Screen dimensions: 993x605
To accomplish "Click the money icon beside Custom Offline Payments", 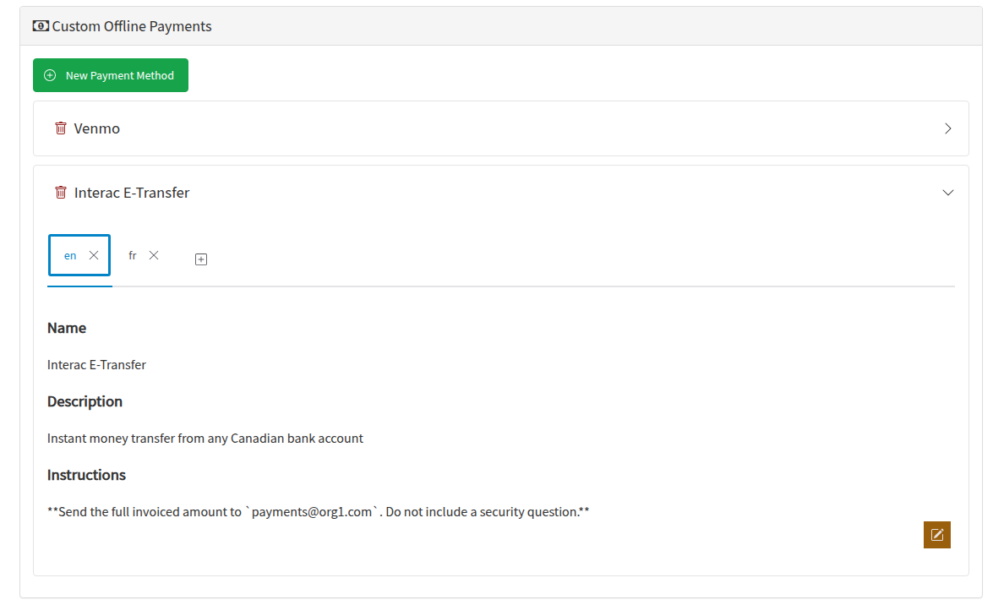I will pyautogui.click(x=41, y=26).
